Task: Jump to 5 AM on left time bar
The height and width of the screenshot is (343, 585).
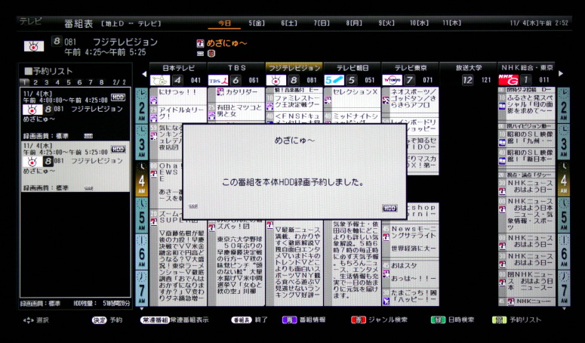Action: pyautogui.click(x=141, y=215)
